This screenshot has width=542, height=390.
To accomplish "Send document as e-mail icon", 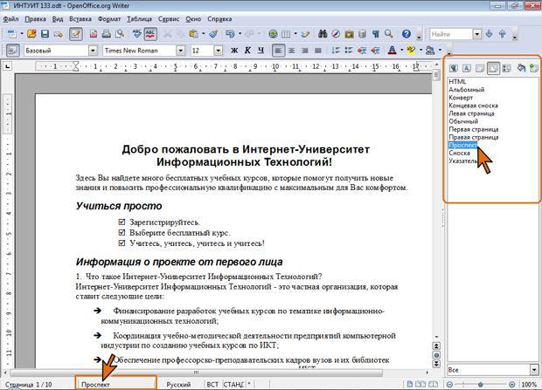I will [x=58, y=34].
